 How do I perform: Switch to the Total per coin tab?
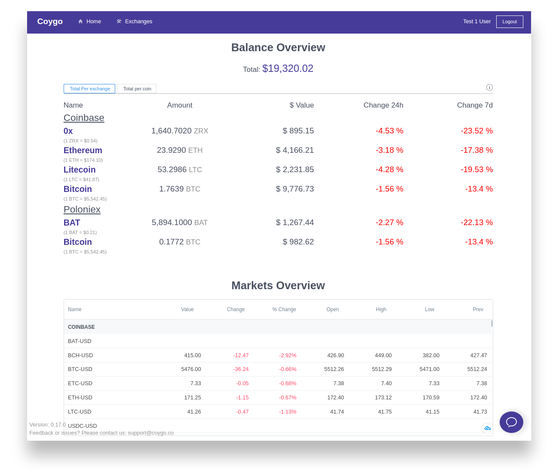coord(137,89)
